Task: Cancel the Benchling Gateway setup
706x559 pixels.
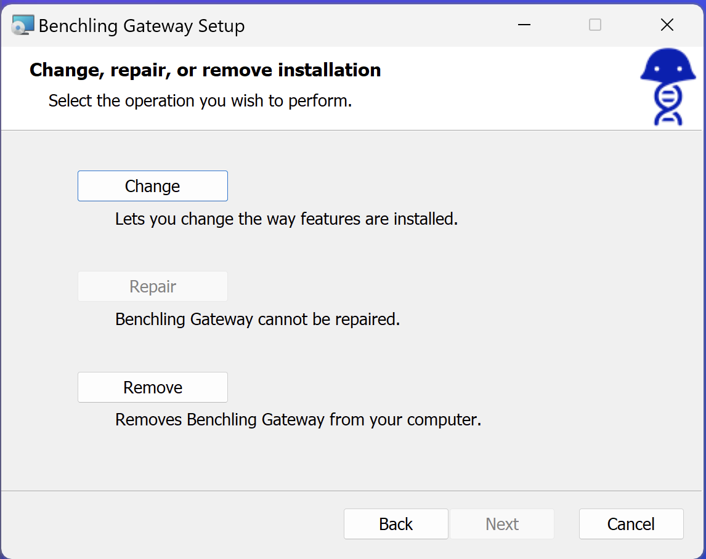Action: click(x=631, y=524)
